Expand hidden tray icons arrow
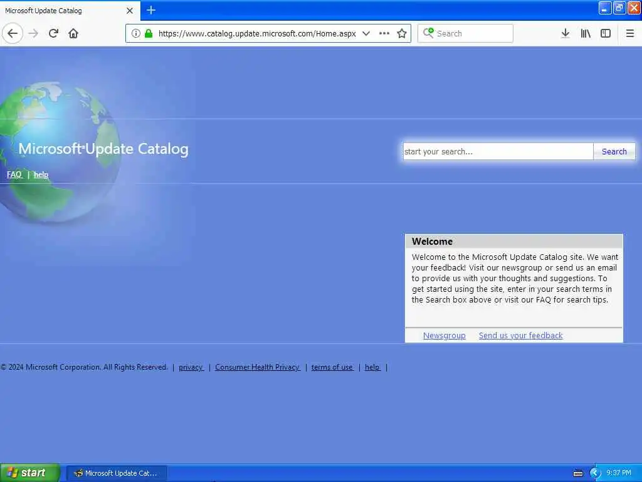This screenshot has height=482, width=642. [x=596, y=473]
